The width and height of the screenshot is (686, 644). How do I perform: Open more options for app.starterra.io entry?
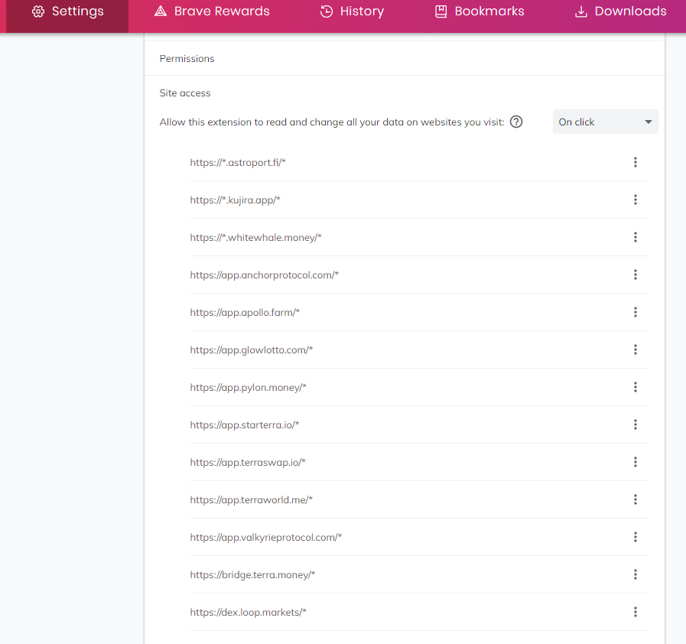[x=636, y=424]
